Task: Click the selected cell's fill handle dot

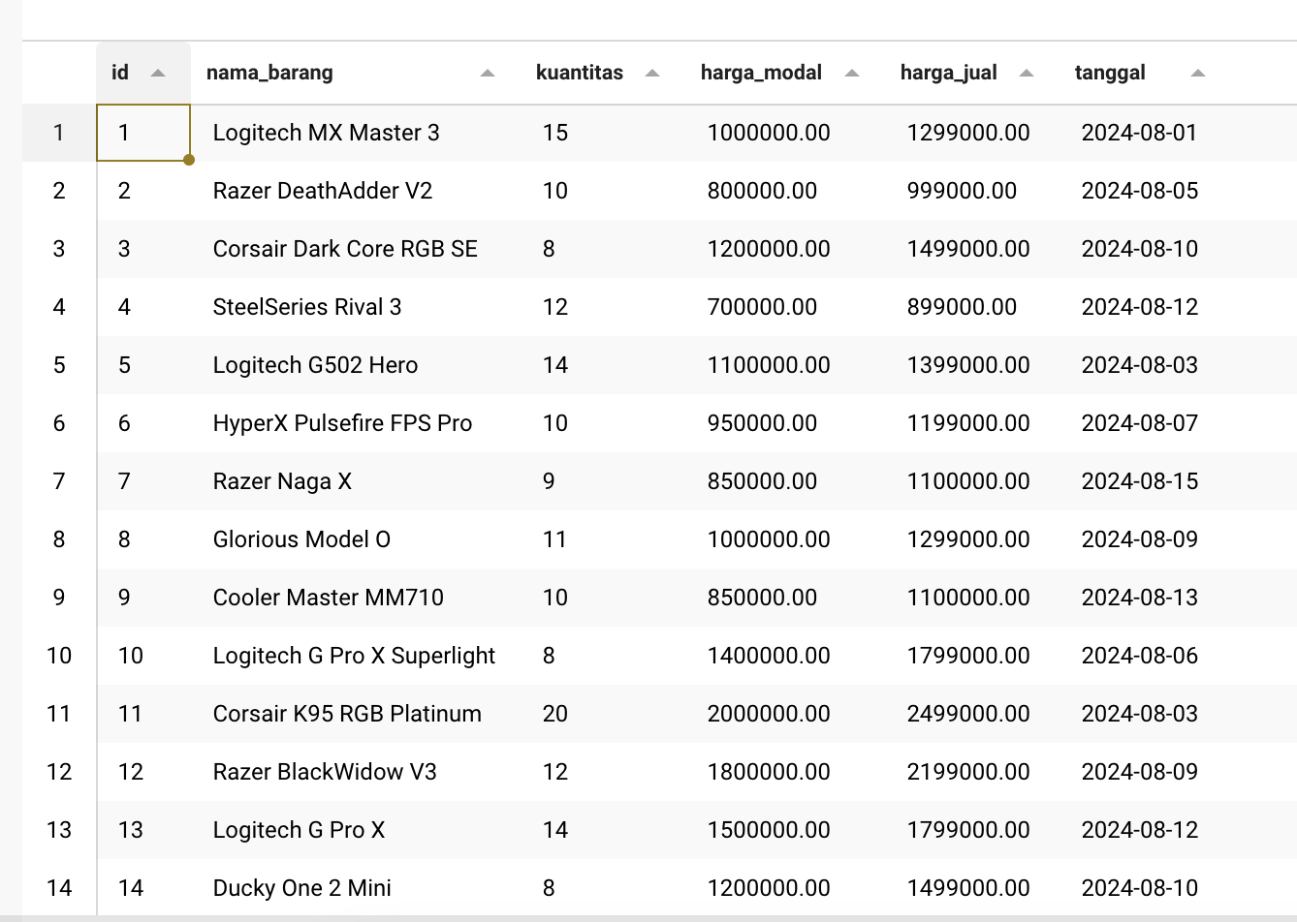Action: click(x=189, y=160)
